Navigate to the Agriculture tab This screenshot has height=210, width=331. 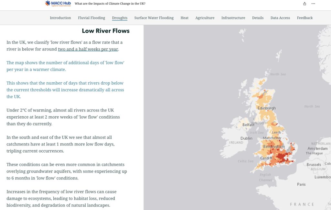click(x=205, y=18)
